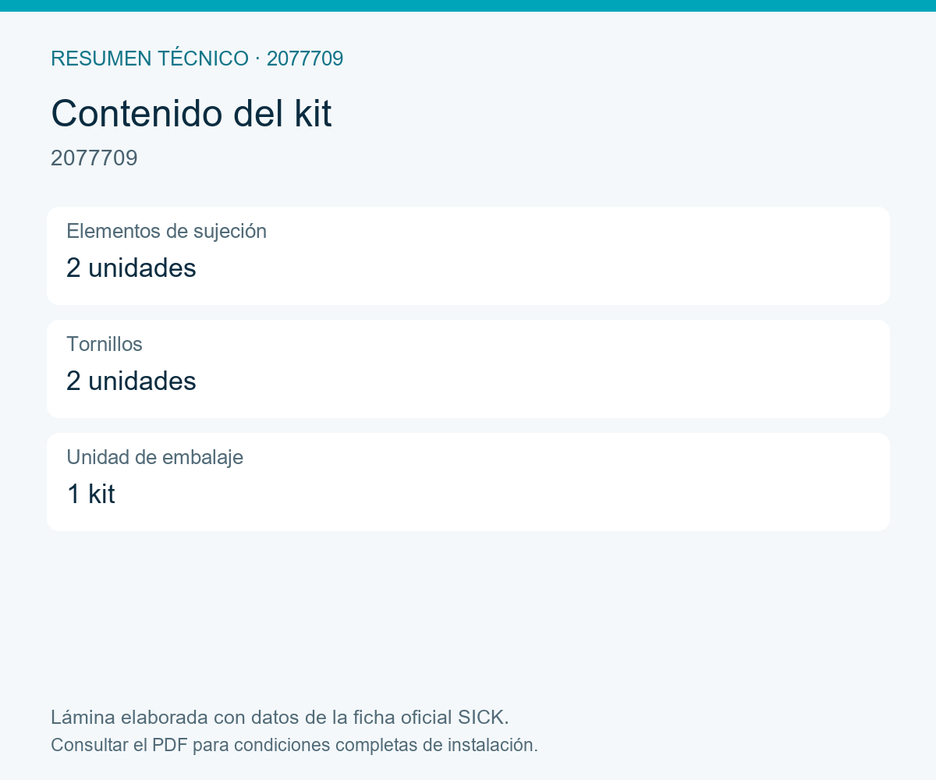The width and height of the screenshot is (936, 780).
Task: Select '2 unidades' under Tornillos
Action: point(131,381)
